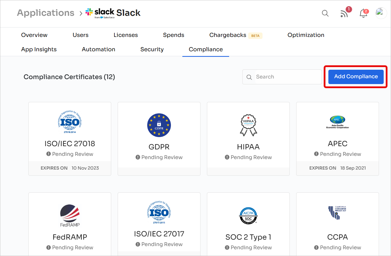This screenshot has height=256, width=391.
Task: Click the BETA badge next to Chargebacks
Action: [255, 36]
